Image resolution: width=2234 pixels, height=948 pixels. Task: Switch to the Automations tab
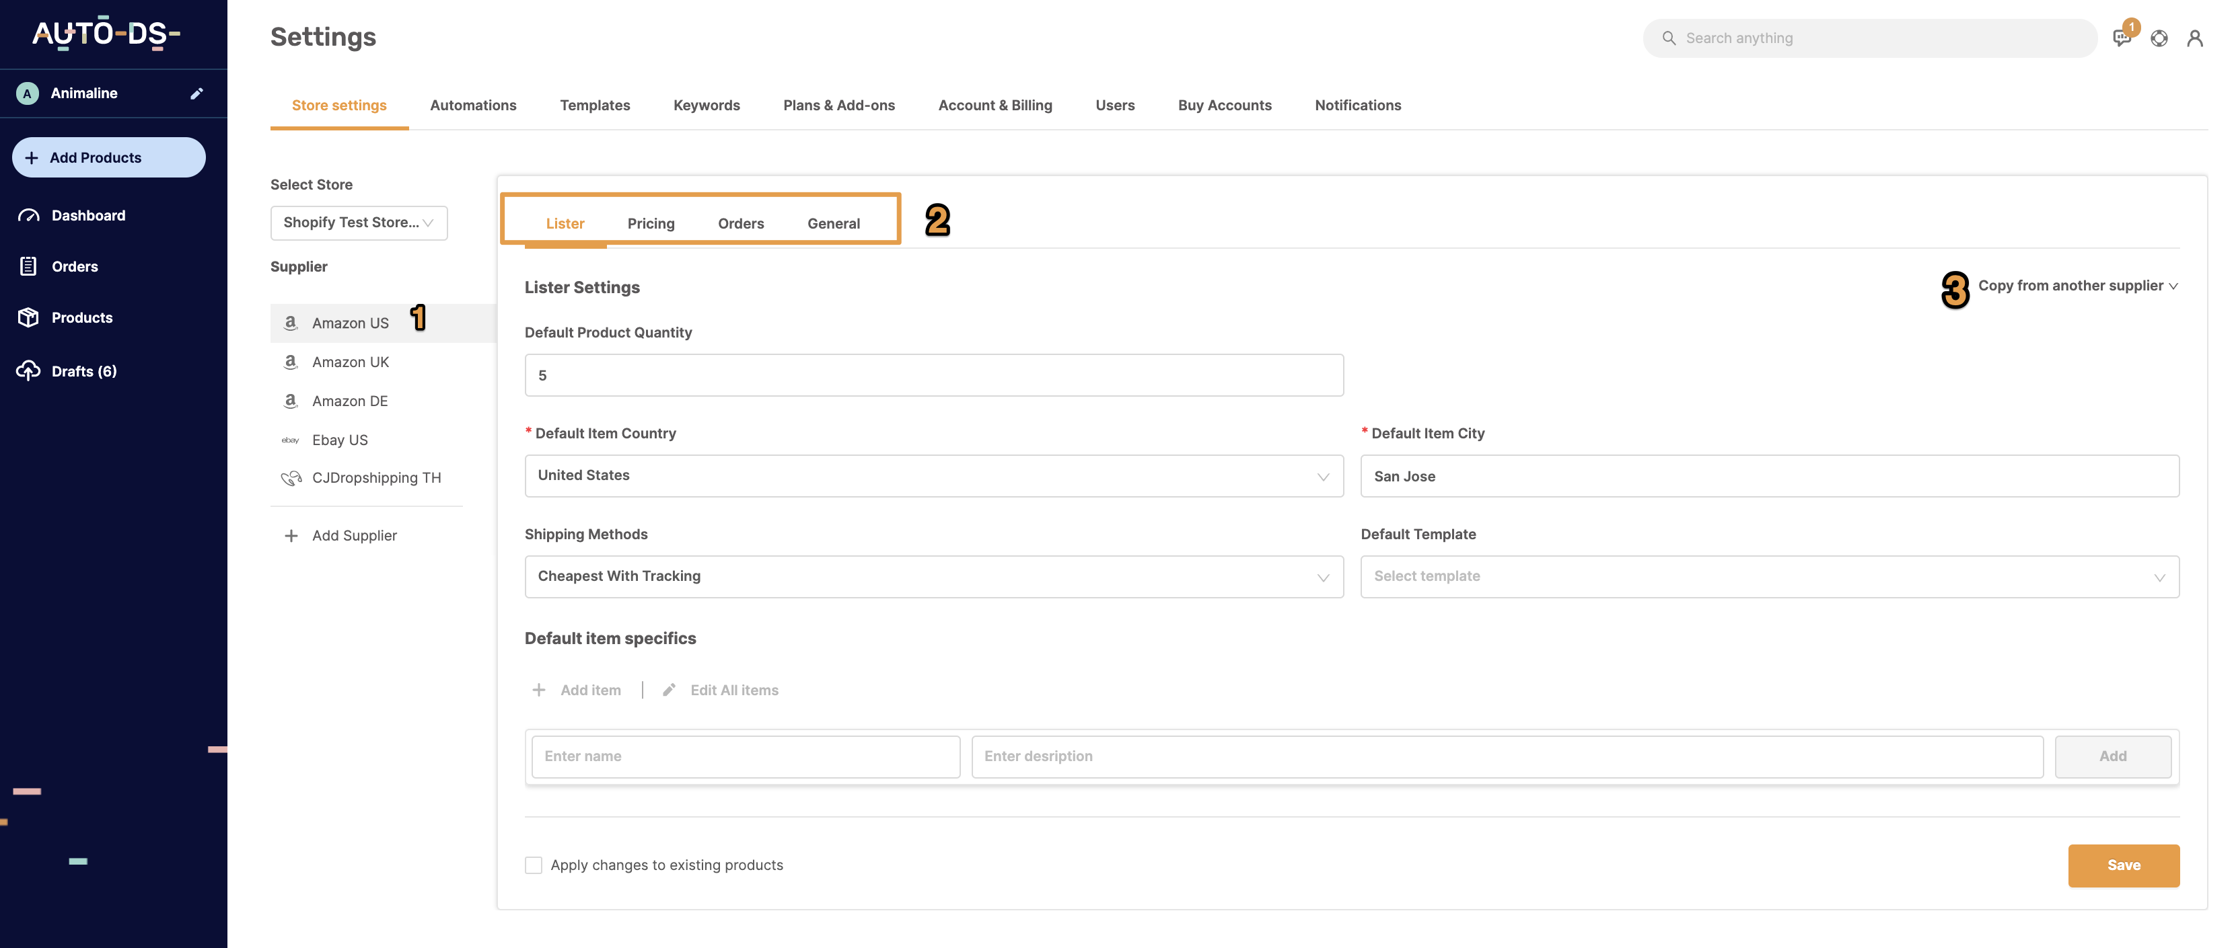(x=474, y=105)
